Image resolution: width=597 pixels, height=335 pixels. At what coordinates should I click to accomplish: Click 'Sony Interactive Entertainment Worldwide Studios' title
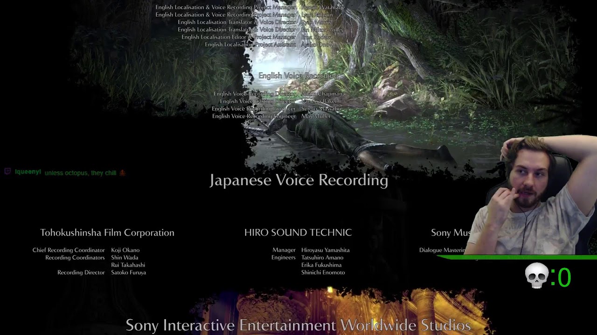point(298,325)
